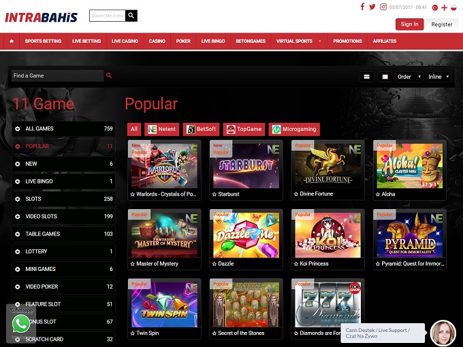Go to the Live Casino menu item
463x347 pixels.
point(125,41)
